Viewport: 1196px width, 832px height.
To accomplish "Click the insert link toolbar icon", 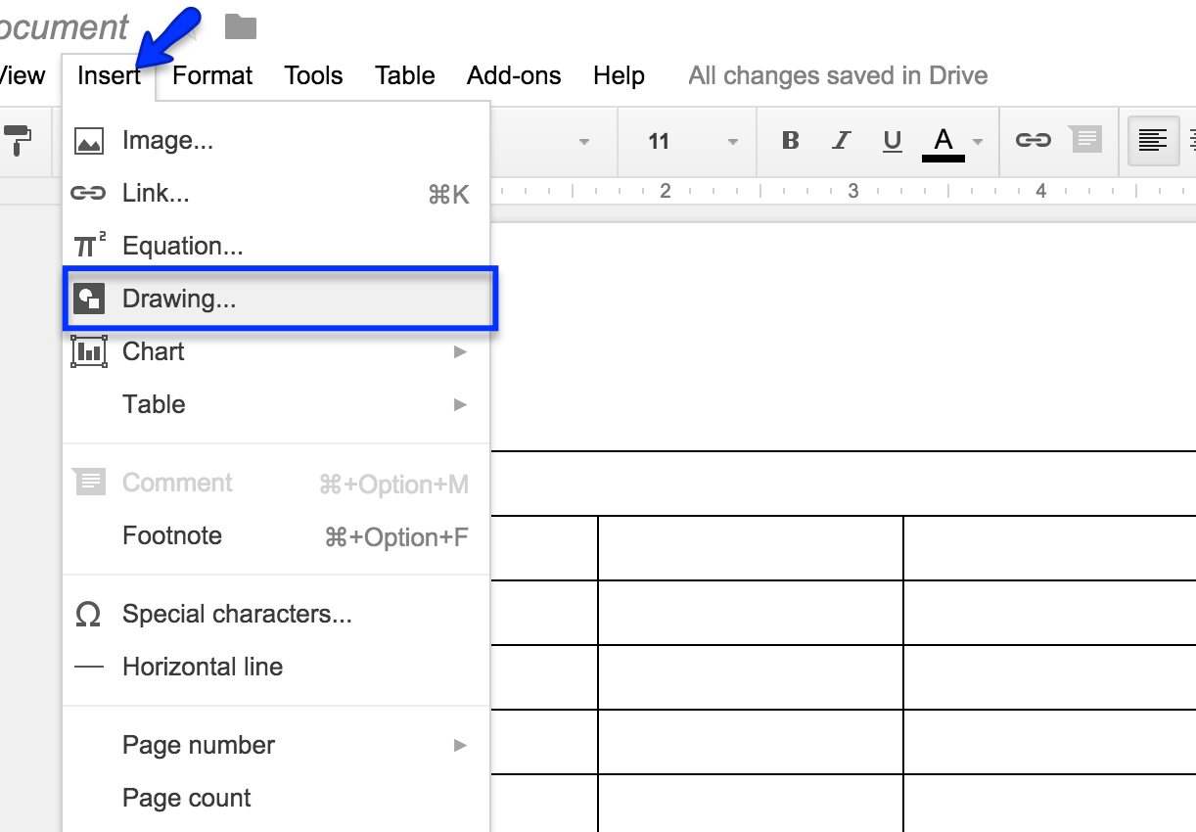I will (x=1033, y=141).
